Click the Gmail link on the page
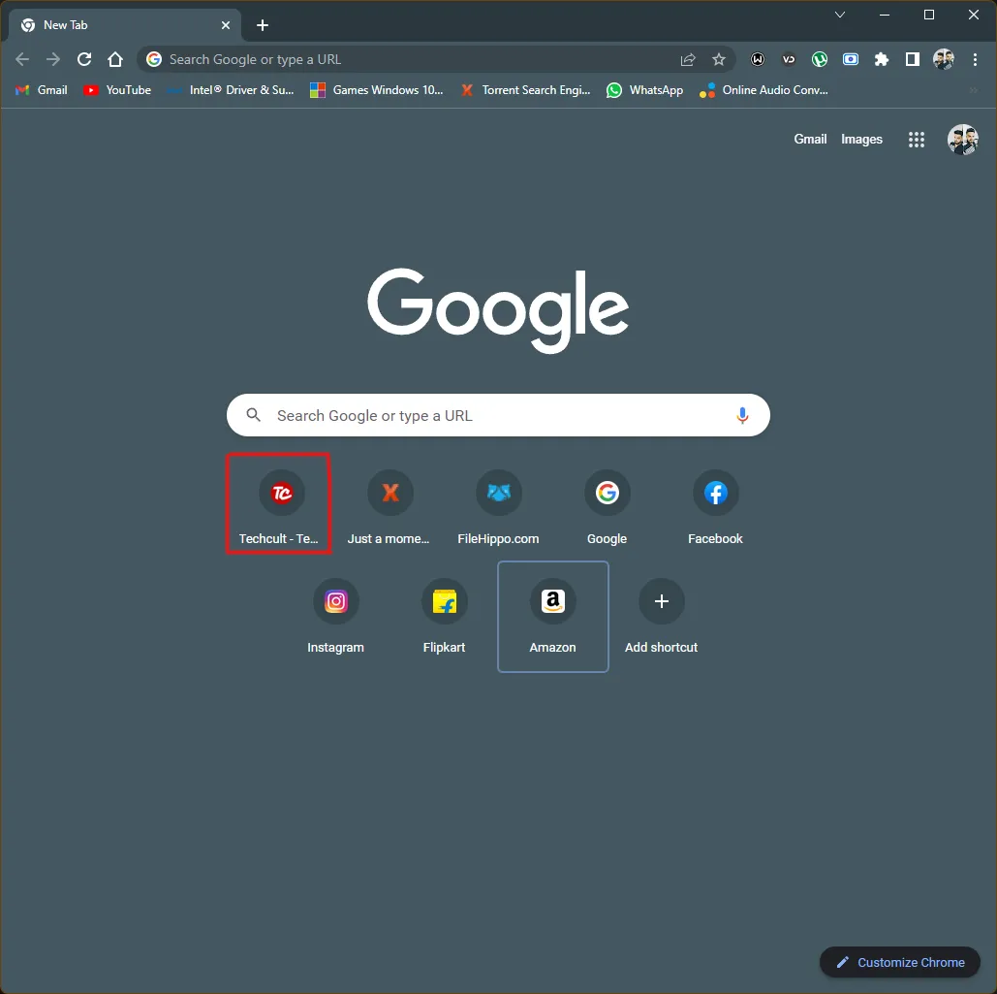Viewport: 997px width, 994px height. 810,139
